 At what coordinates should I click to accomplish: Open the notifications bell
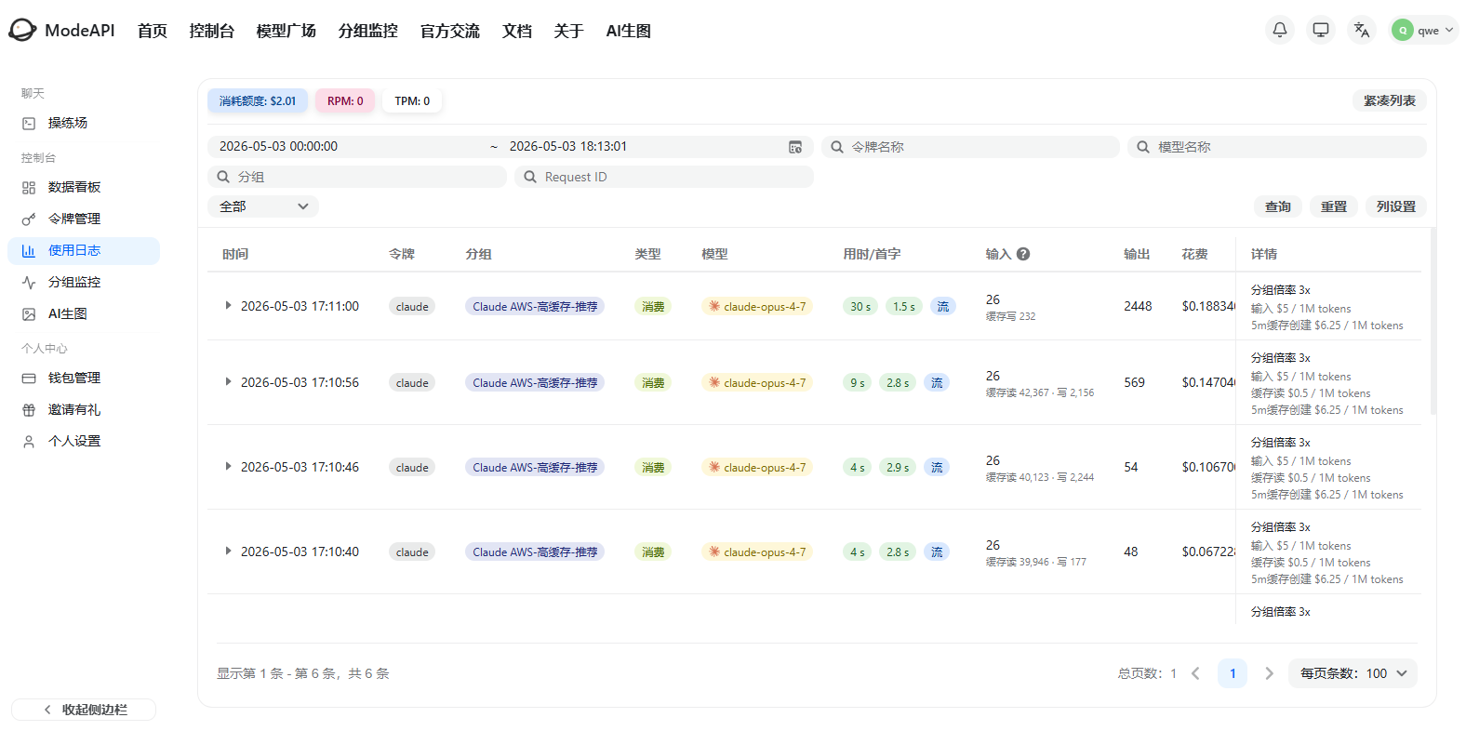coord(1280,30)
